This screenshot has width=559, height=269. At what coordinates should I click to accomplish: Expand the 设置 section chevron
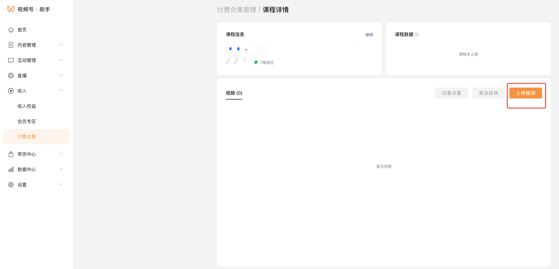(61, 184)
